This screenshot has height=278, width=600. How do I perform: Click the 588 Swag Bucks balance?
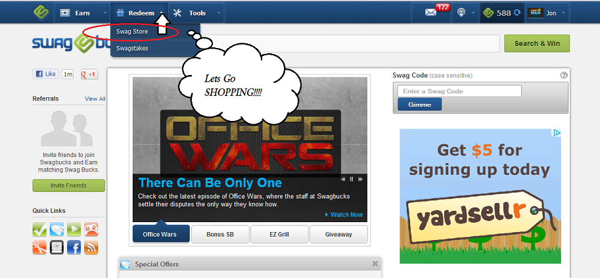pyautogui.click(x=503, y=13)
